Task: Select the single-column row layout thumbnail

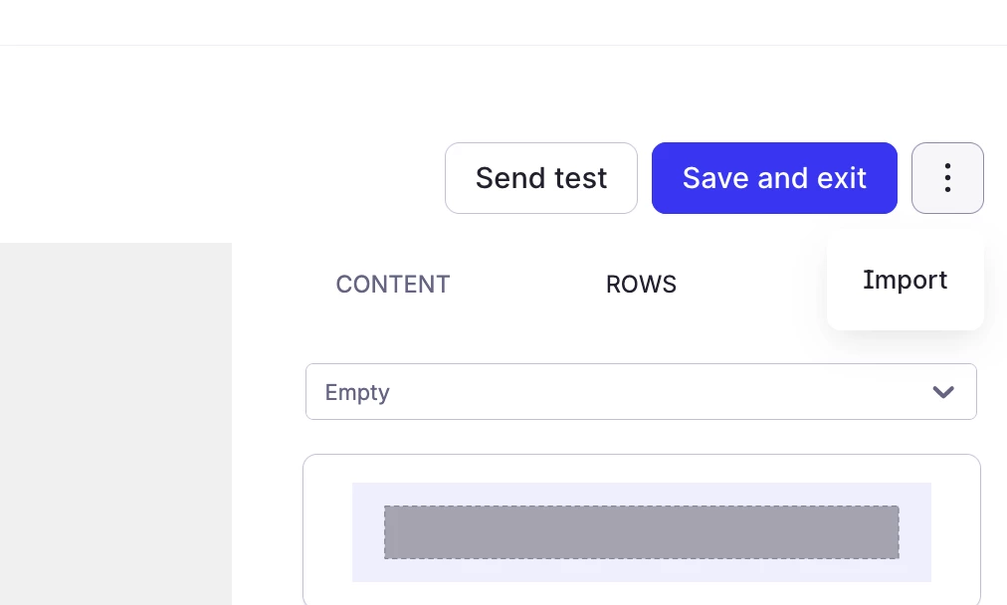Action: 641,532
